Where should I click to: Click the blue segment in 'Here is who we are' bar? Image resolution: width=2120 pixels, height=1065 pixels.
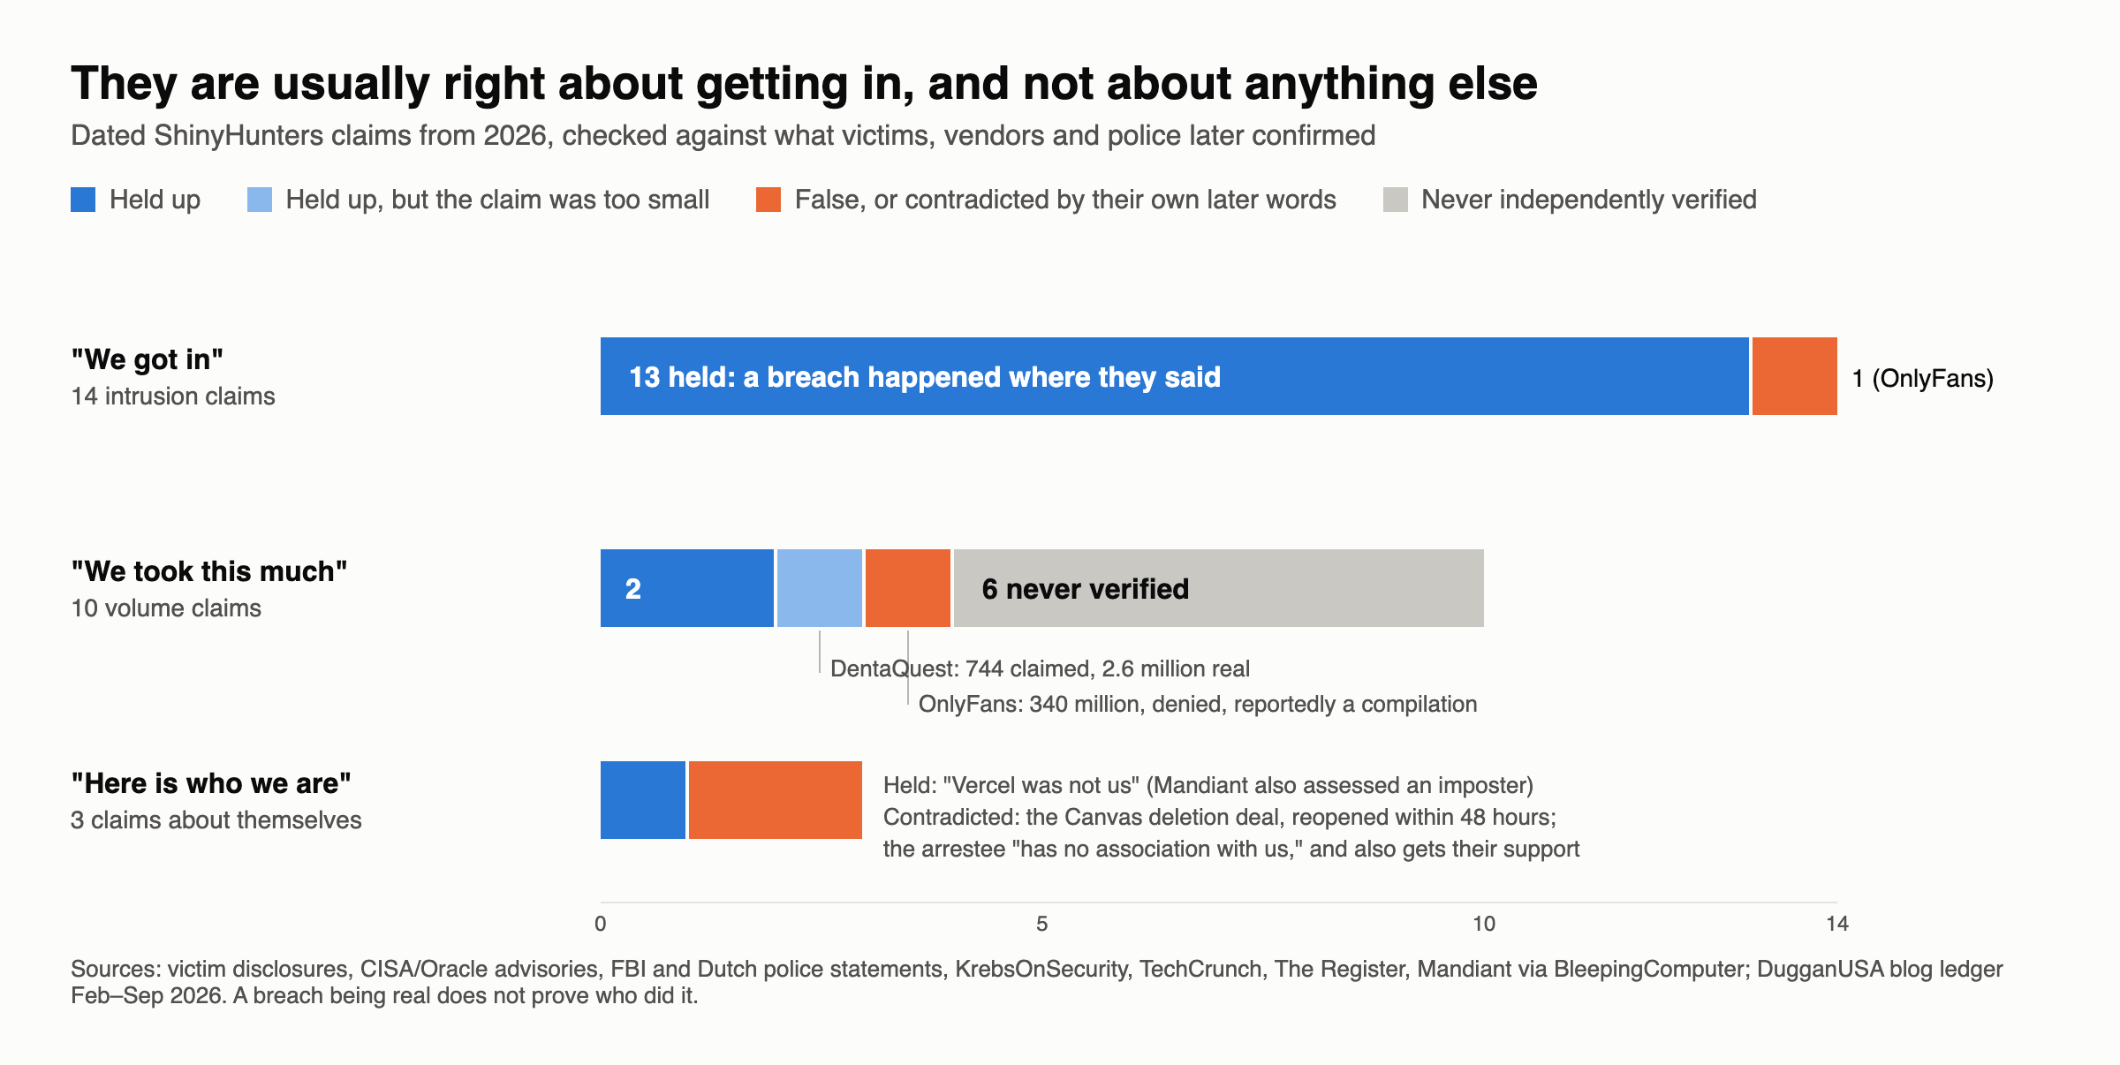click(643, 800)
